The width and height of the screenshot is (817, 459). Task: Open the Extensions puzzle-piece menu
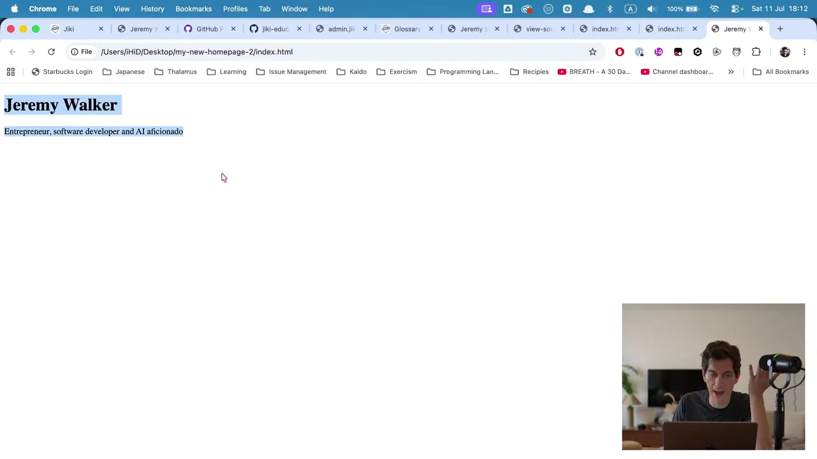[x=756, y=52]
